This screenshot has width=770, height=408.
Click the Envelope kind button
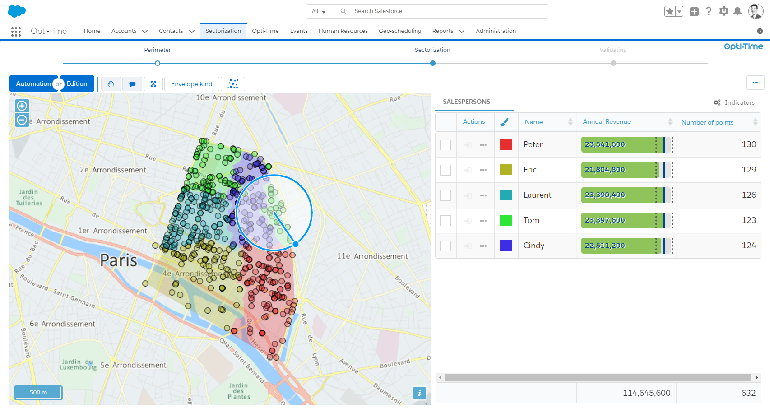tap(191, 84)
